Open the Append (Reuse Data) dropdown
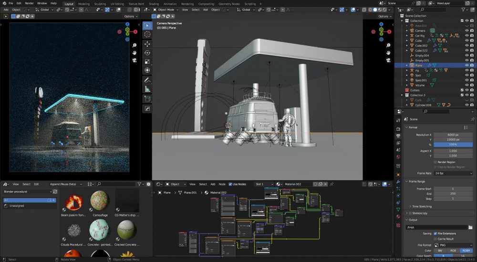Viewport: 477px width, 262px height. [x=66, y=184]
